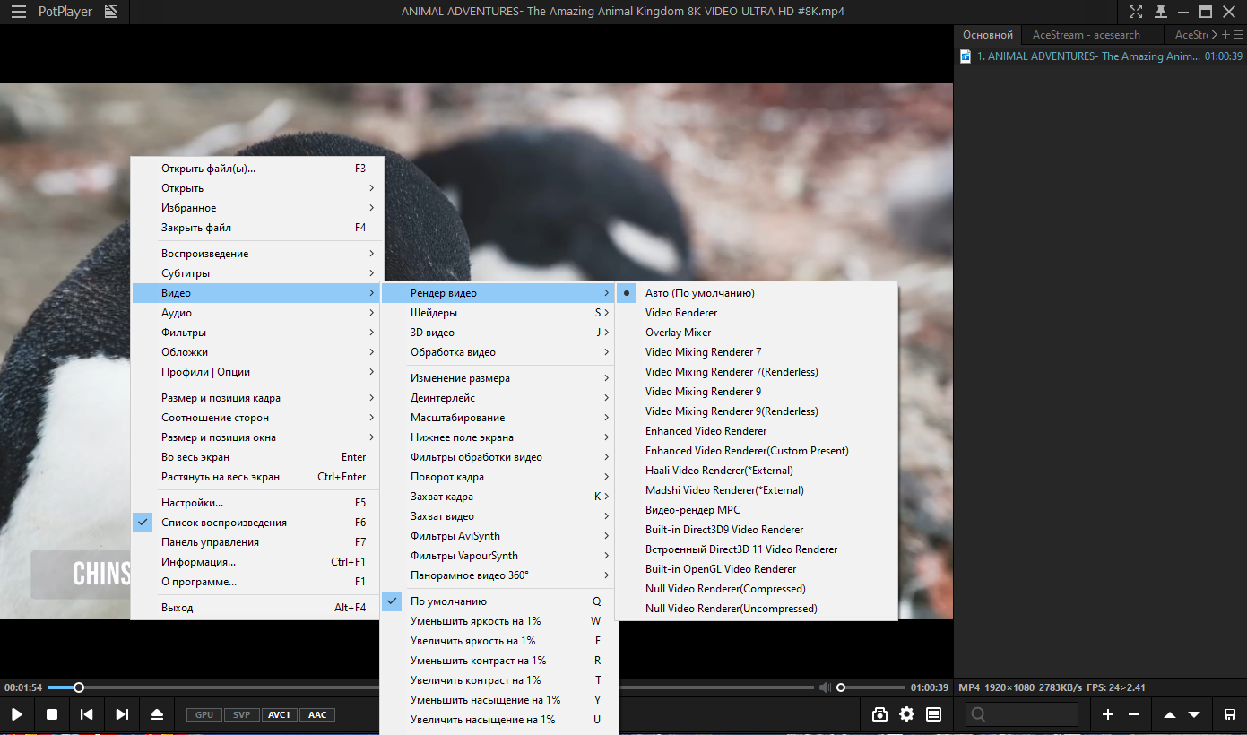Toggle the playlist panel icon
The image size is (1247, 735).
tap(933, 714)
